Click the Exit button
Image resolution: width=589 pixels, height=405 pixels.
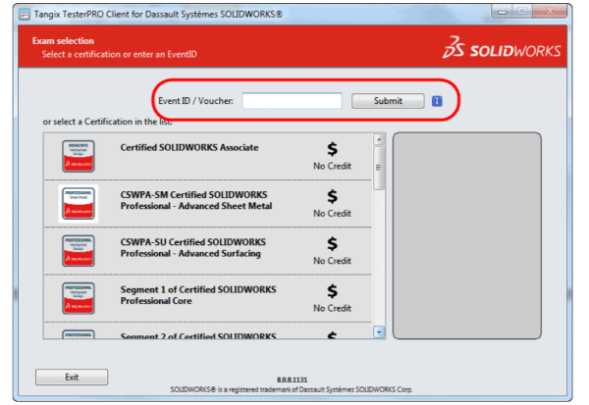tap(72, 377)
